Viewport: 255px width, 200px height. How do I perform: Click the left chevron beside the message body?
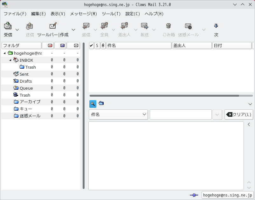point(249,124)
